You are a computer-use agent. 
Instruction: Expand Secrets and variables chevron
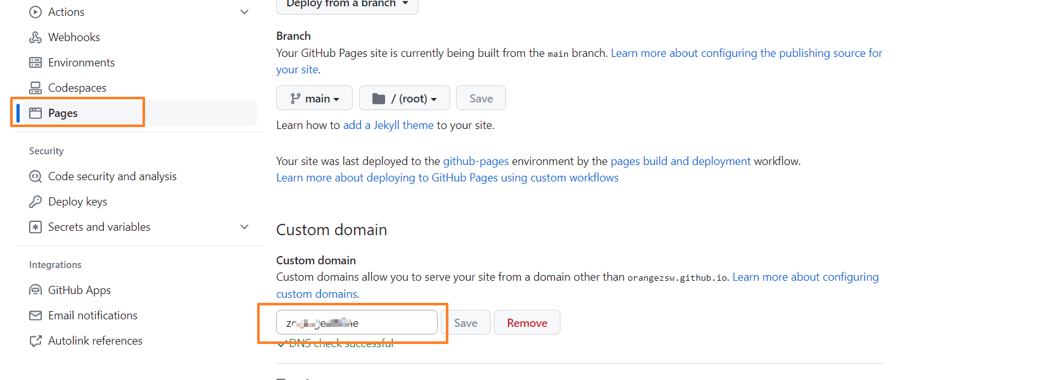click(244, 227)
